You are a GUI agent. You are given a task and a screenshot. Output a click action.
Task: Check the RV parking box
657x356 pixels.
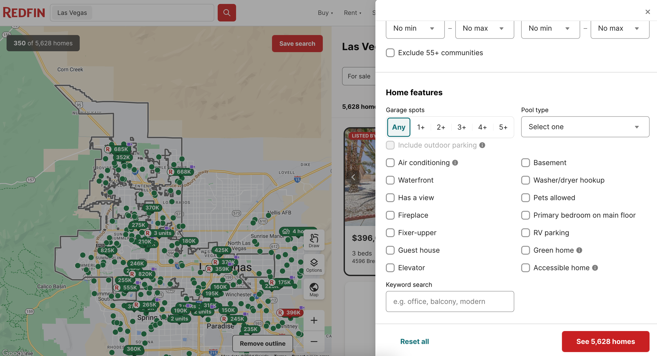click(x=525, y=233)
